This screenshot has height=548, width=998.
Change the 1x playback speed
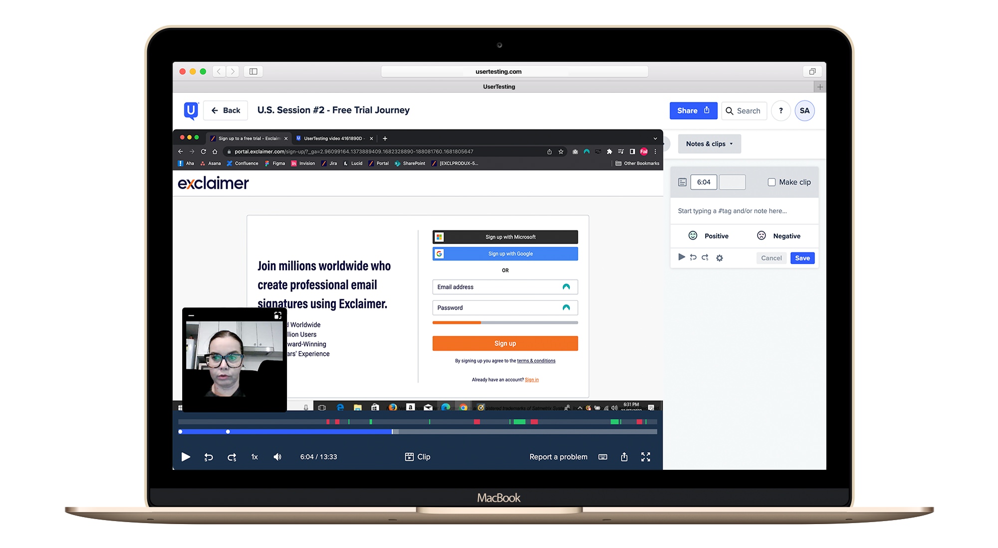(x=254, y=457)
